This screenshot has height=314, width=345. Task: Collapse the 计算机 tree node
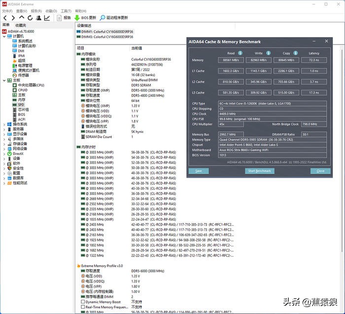coord(4,36)
